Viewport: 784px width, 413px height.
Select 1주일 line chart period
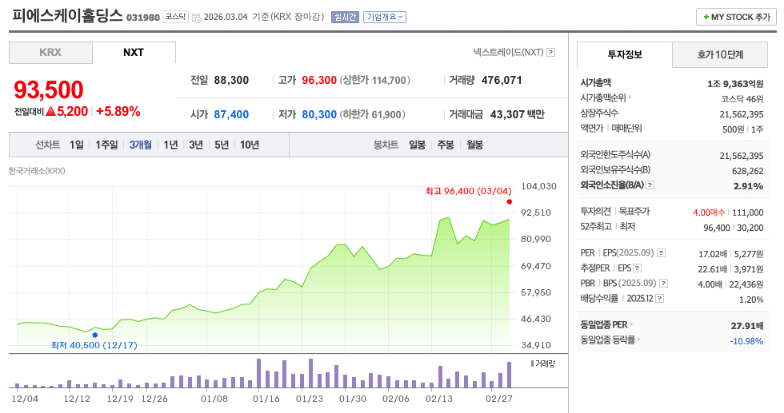point(106,145)
